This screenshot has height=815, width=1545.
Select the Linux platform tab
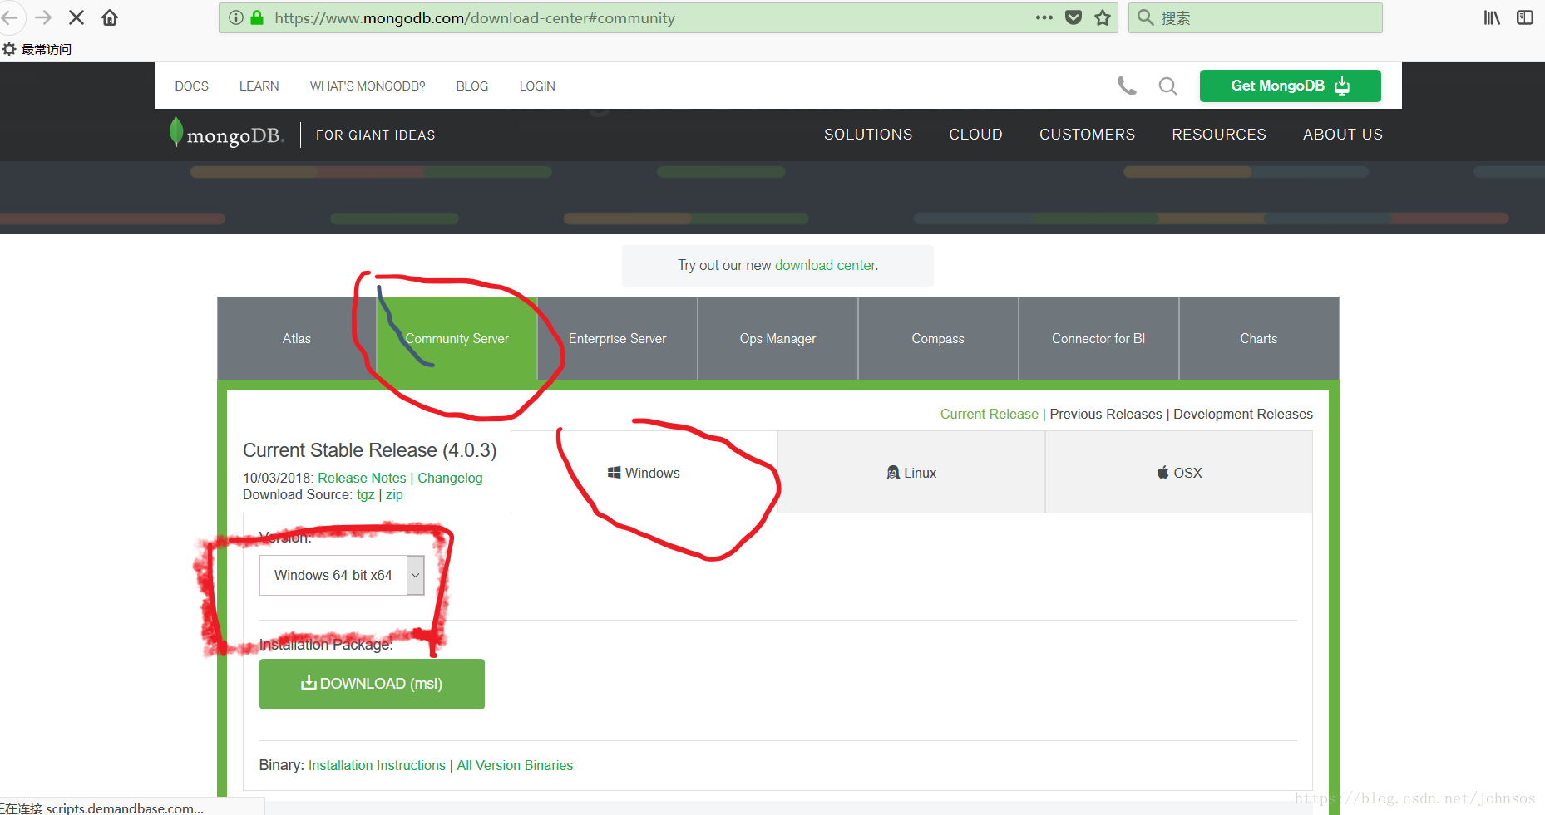[911, 472]
